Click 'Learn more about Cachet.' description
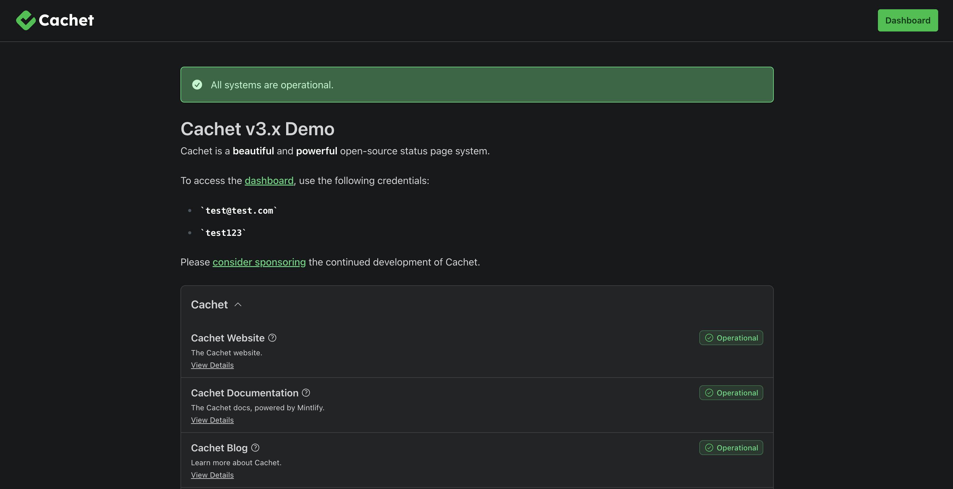The height and width of the screenshot is (489, 953). click(236, 463)
